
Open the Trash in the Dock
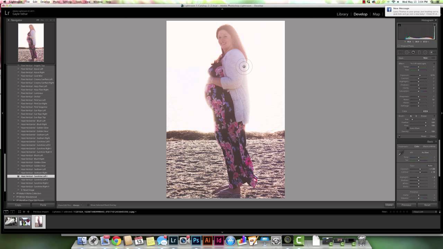coord(362,240)
